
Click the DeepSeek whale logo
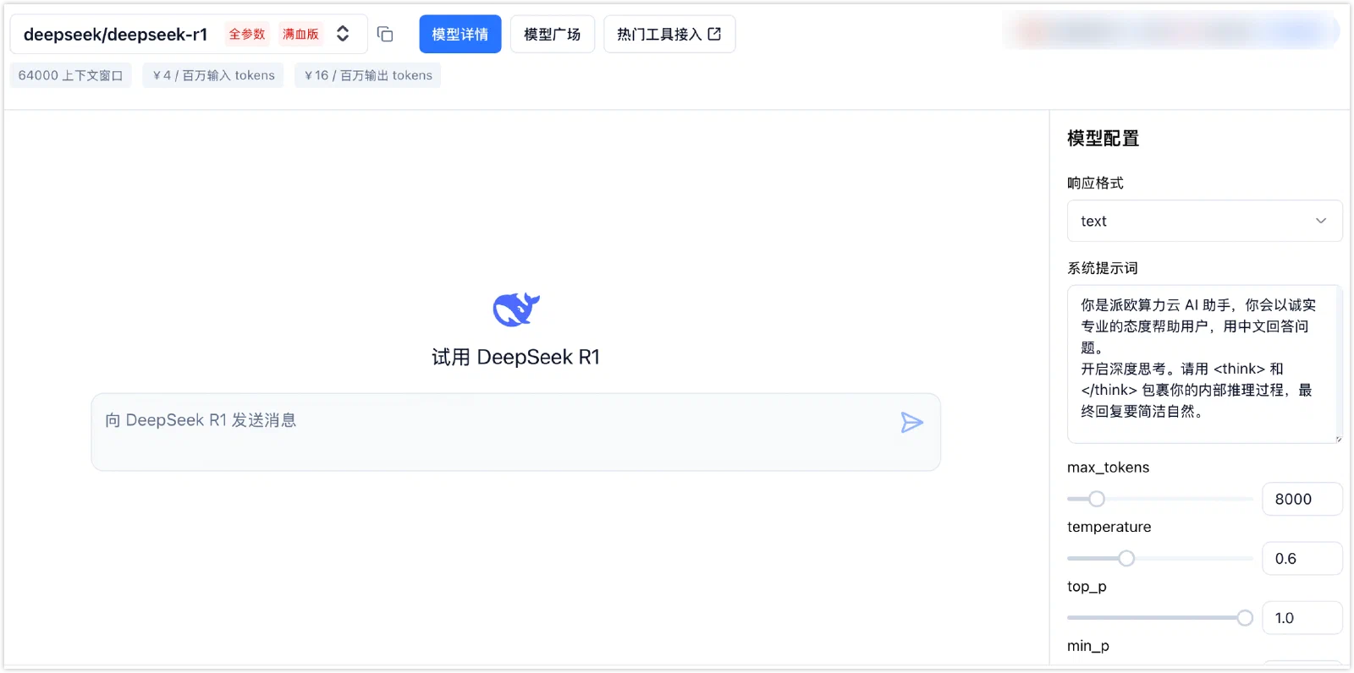point(516,309)
